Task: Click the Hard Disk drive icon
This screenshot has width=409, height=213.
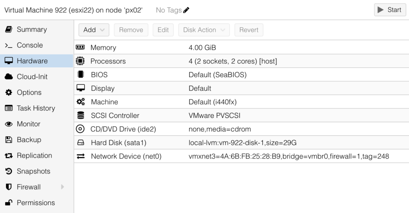Action: click(81, 143)
